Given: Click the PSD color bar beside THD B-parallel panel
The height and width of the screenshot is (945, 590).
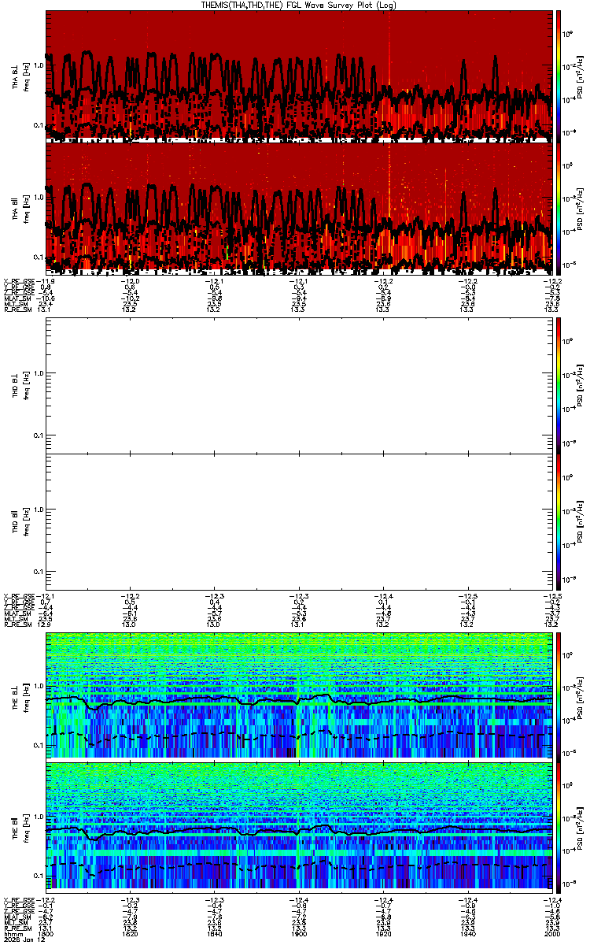Looking at the screenshot, I should [x=559, y=521].
